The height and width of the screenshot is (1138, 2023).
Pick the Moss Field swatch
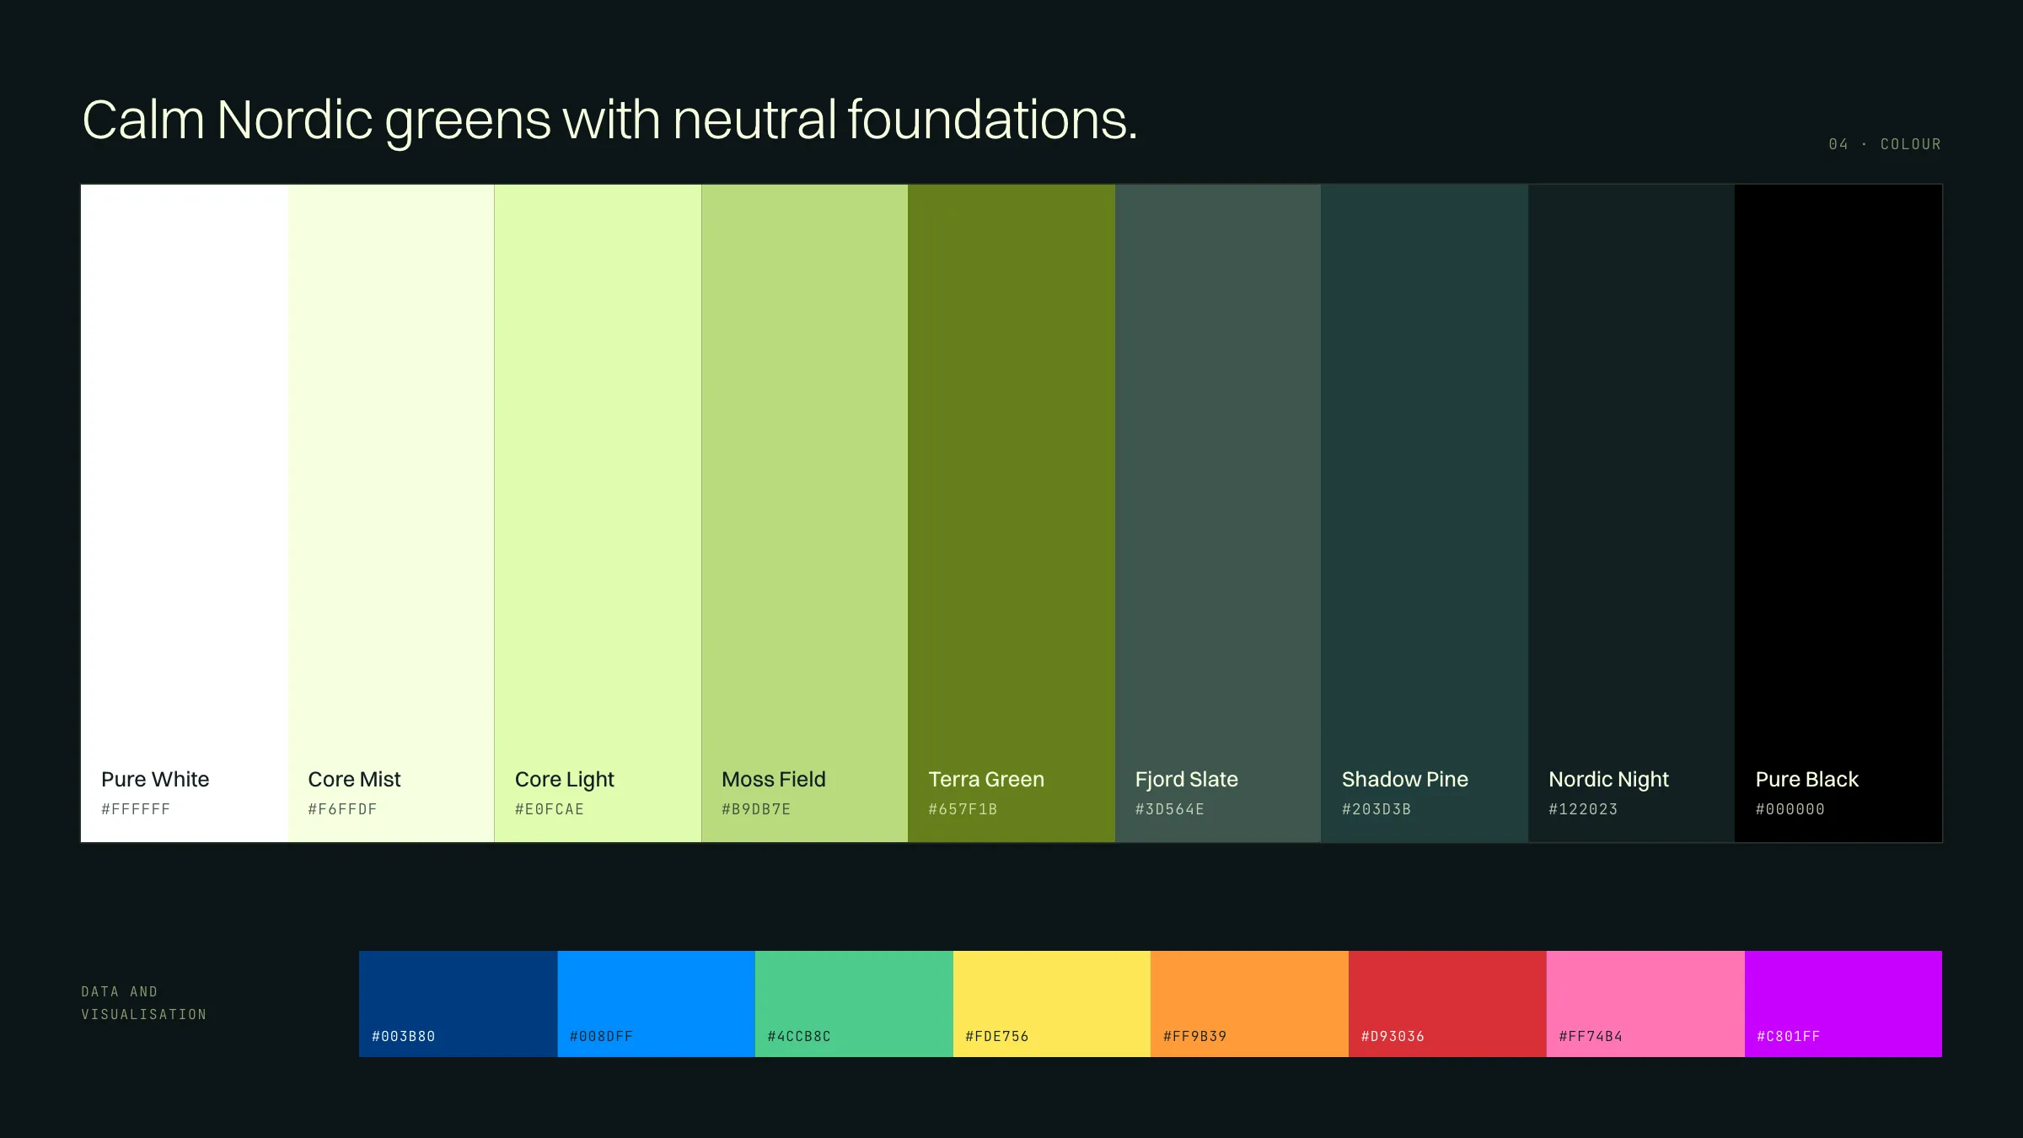[x=805, y=513]
